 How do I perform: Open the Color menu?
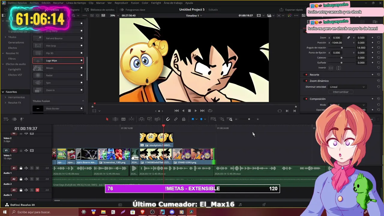click(145, 3)
